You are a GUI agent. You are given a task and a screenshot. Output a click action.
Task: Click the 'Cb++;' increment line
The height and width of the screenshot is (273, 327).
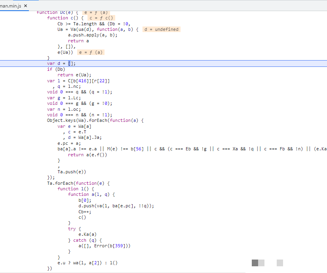coord(85,212)
